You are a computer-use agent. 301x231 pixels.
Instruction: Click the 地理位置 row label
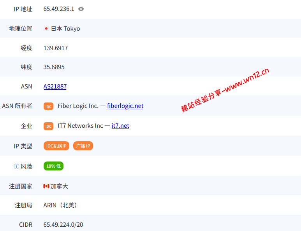21,28
